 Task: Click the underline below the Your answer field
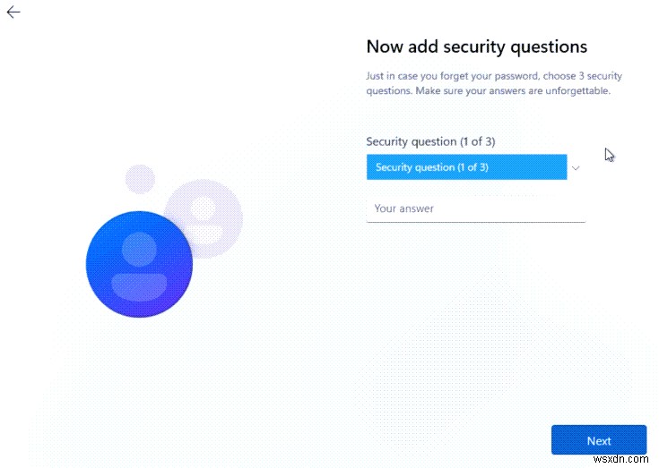point(475,221)
